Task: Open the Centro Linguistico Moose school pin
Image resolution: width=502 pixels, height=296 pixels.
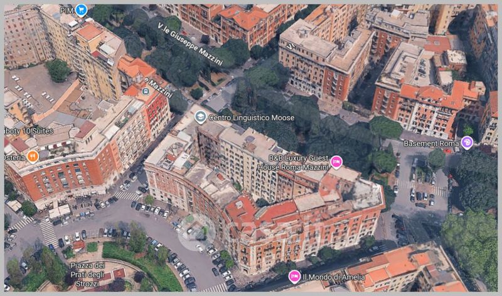Action: [200, 117]
